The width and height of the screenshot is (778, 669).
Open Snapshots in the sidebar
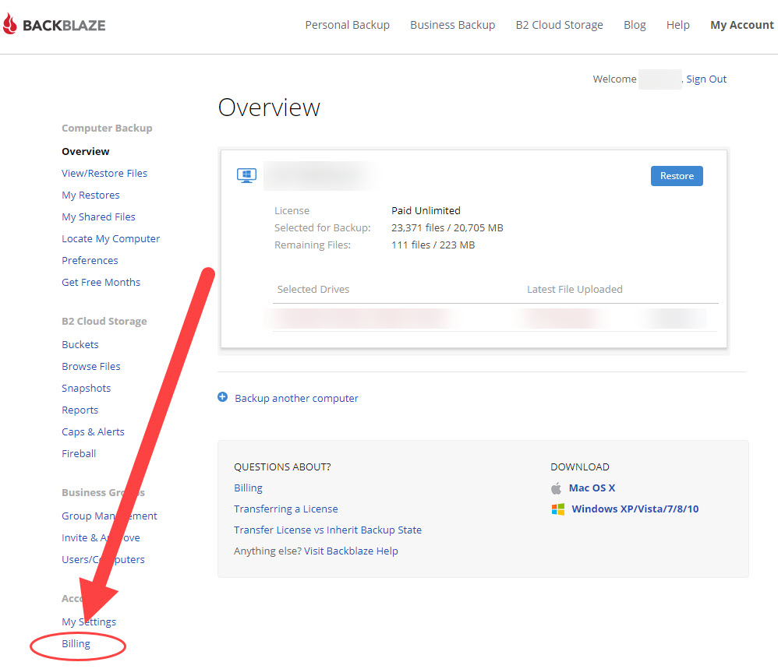86,389
